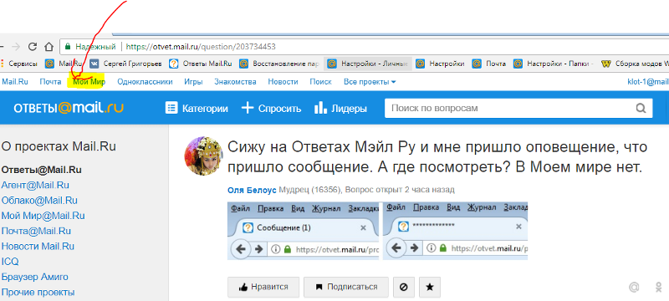Click Подписаться to follow the question
This screenshot has width=669, height=301.
346,287
